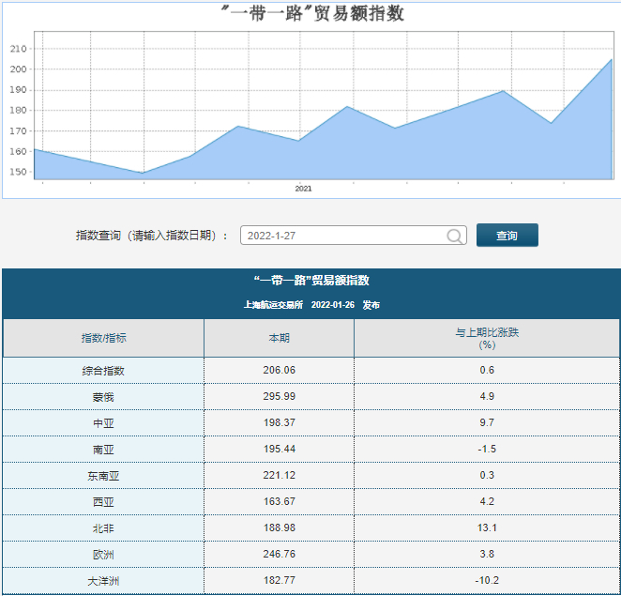This screenshot has height=596, width=621.
Task: Click the 2021 label on chart axis
Action: point(303,189)
